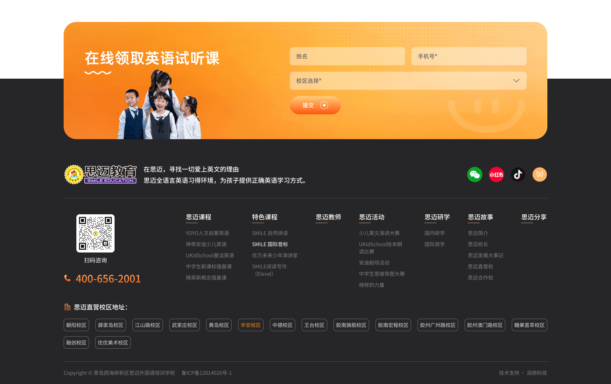Click the building icon beside campus addresses
Image resolution: width=611 pixels, height=384 pixels.
67,307
